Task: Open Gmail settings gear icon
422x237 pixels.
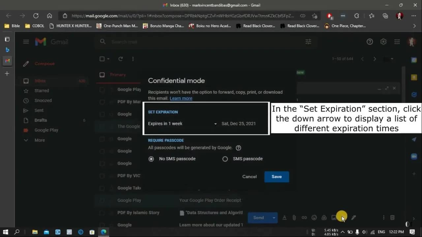Action: (x=383, y=42)
